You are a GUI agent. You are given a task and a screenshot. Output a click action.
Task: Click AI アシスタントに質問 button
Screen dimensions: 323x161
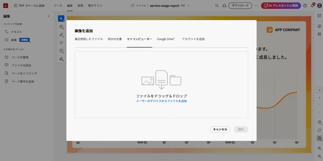coord(281,6)
